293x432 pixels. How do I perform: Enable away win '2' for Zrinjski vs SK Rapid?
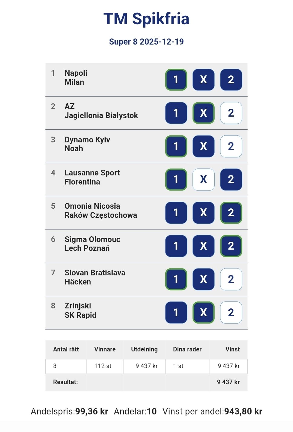click(231, 312)
